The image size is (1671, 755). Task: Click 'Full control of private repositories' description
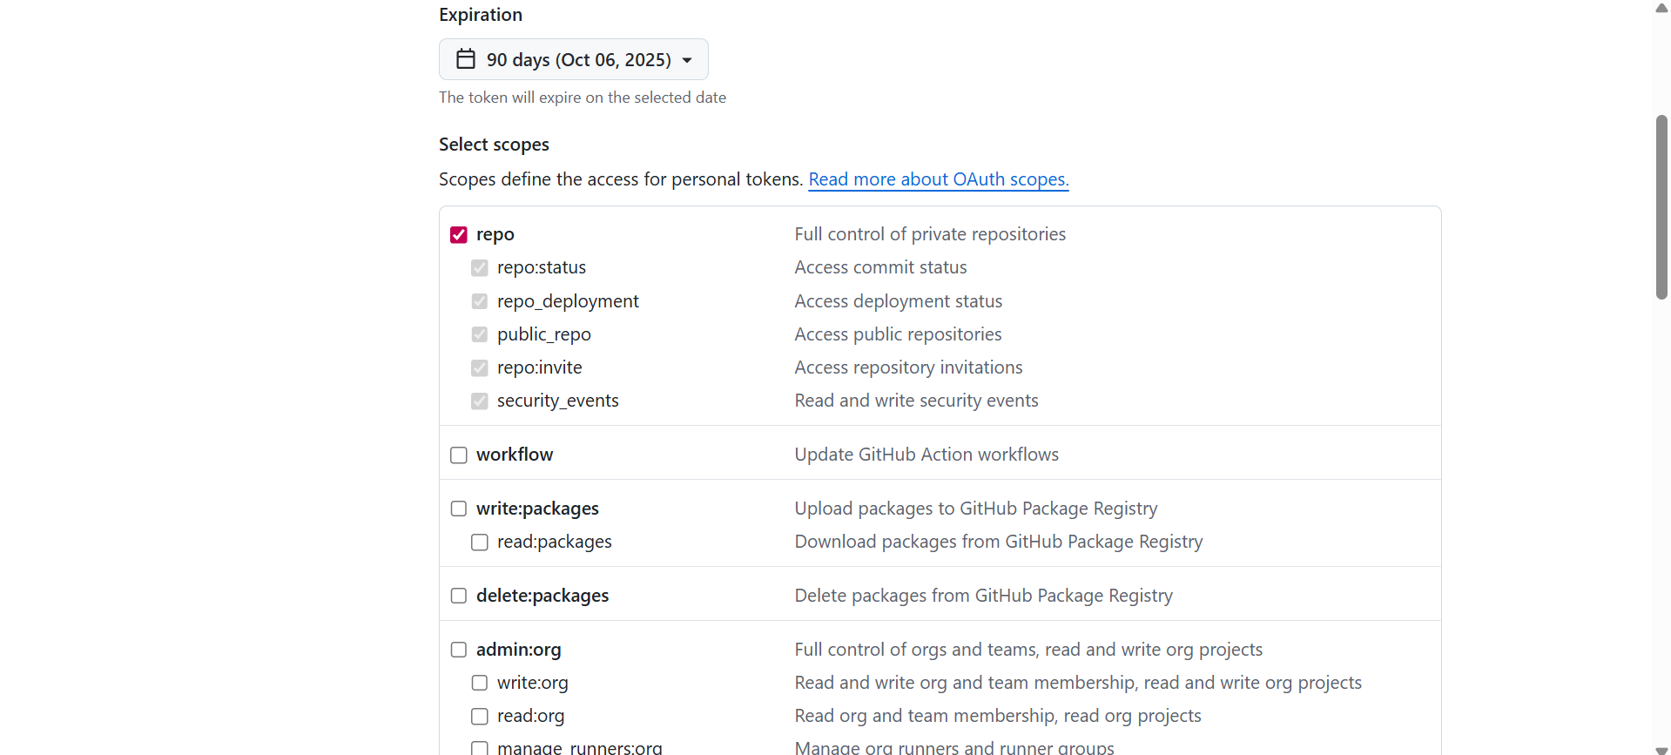pyautogui.click(x=930, y=234)
